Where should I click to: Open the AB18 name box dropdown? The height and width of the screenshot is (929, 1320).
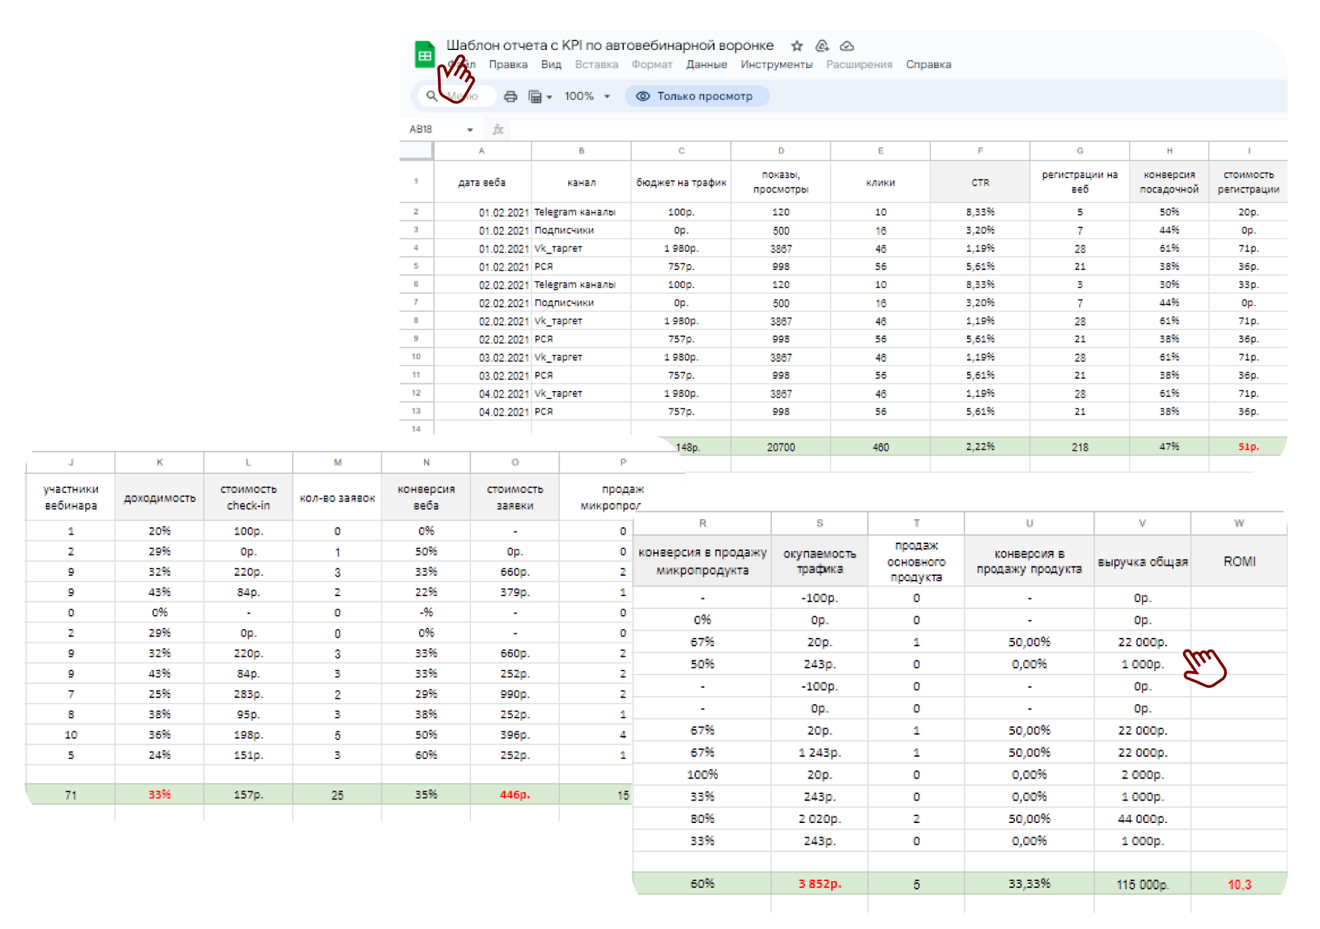470,130
